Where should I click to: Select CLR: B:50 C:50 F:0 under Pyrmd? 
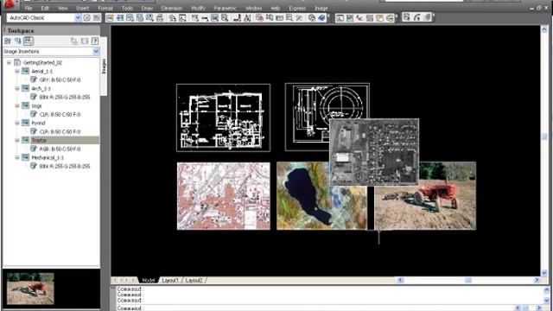(x=60, y=132)
